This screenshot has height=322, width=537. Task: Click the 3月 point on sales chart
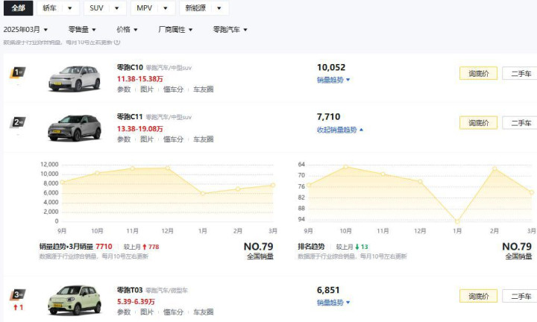273,185
